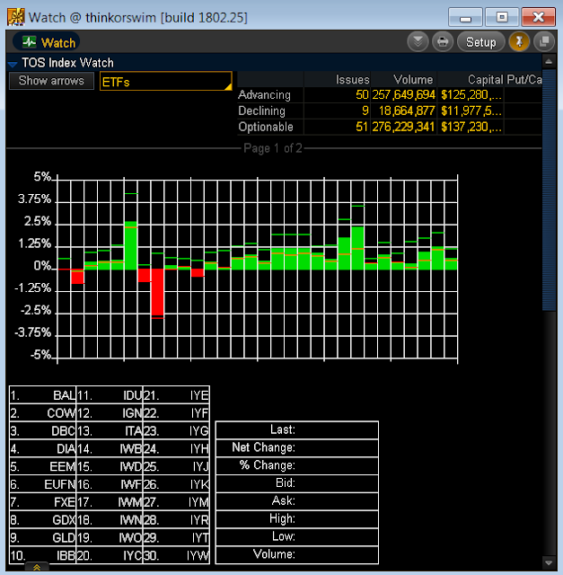The image size is (563, 575).
Task: Select symbol IDU in the list
Action: [x=110, y=395]
